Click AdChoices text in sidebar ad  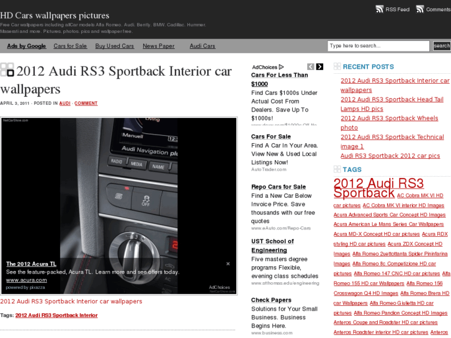tap(264, 67)
